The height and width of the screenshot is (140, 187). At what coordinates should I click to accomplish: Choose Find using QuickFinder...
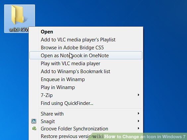click(86, 103)
